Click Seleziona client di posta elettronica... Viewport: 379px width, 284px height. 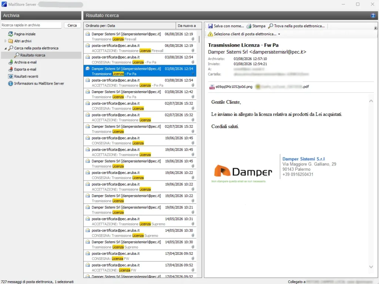tap(245, 34)
